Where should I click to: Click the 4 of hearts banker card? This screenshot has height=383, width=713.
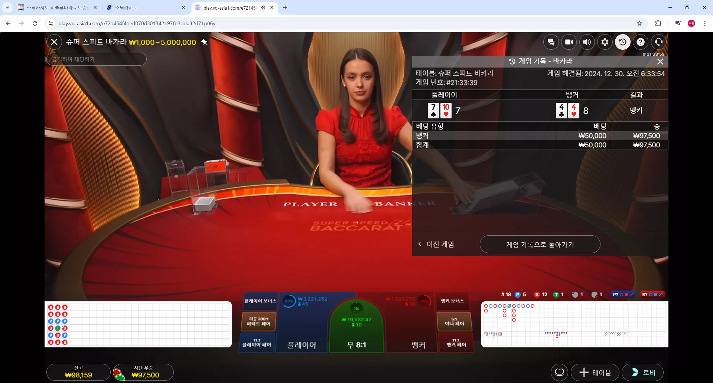[574, 111]
